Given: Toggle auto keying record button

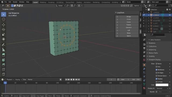Looking at the screenshot, I should click(x=60, y=79).
